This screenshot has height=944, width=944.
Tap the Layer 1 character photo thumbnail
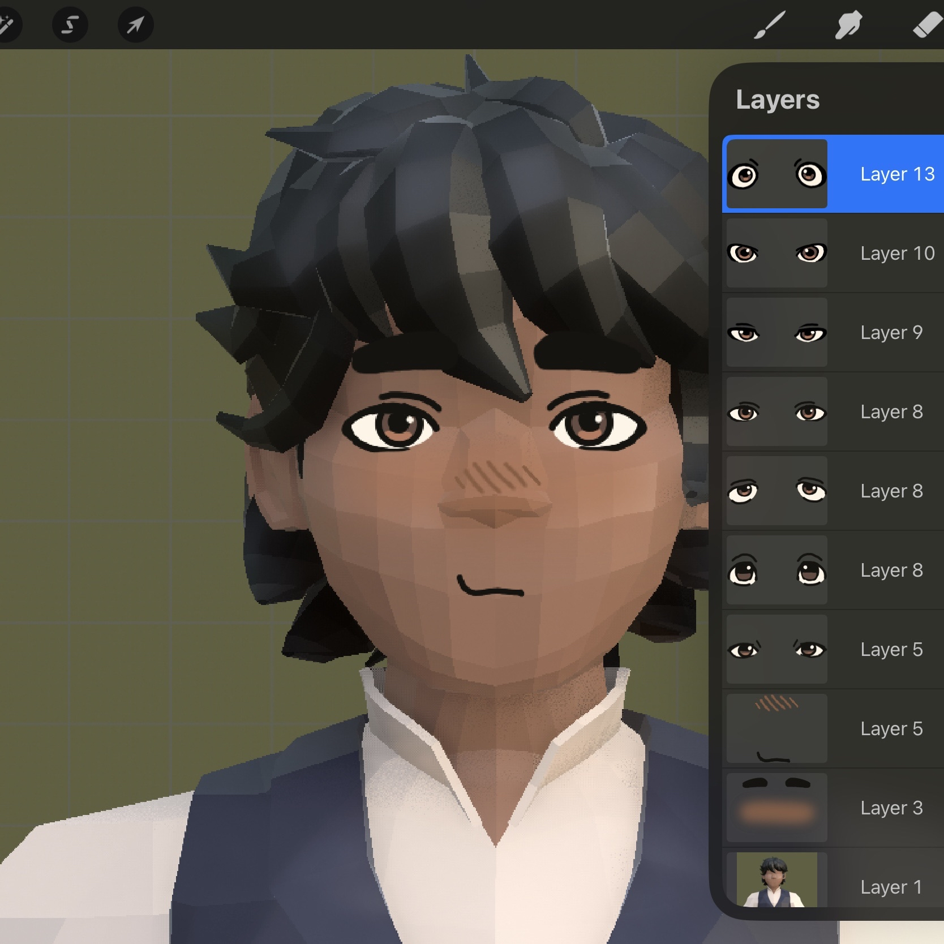(x=776, y=880)
